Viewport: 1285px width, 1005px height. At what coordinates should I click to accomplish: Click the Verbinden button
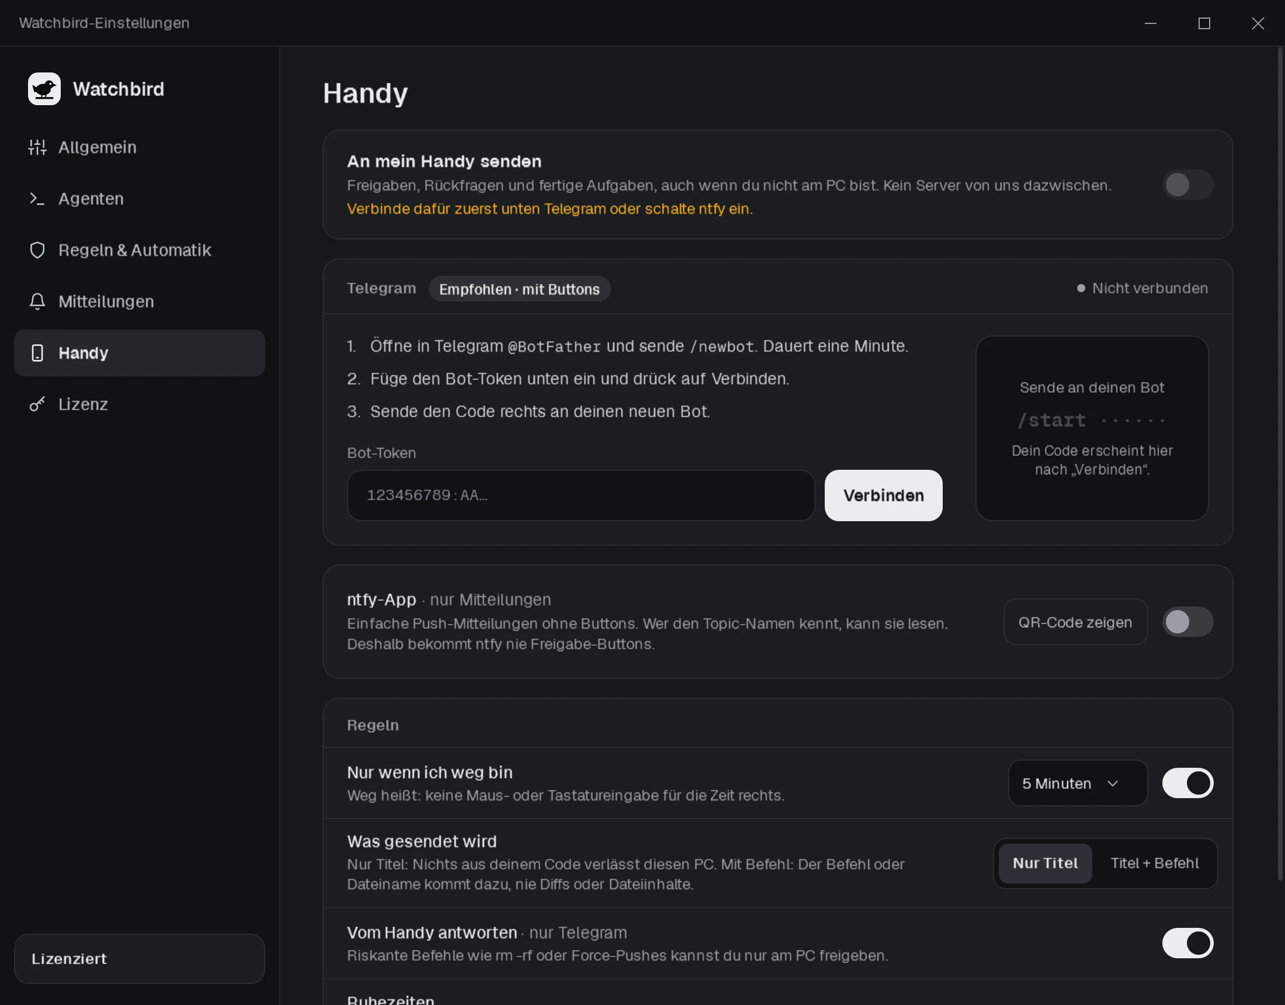[x=883, y=495]
